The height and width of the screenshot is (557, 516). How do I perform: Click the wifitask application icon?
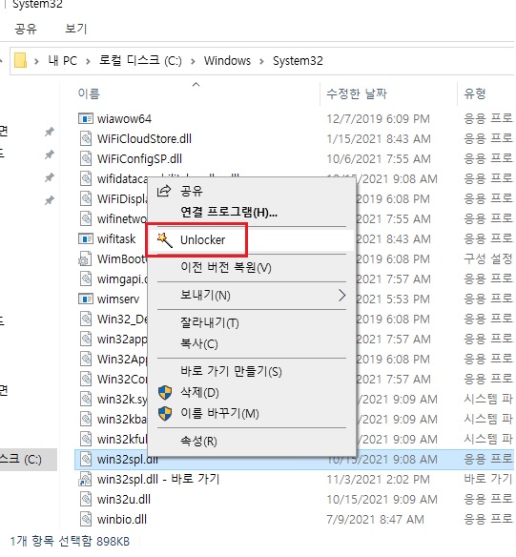86,238
